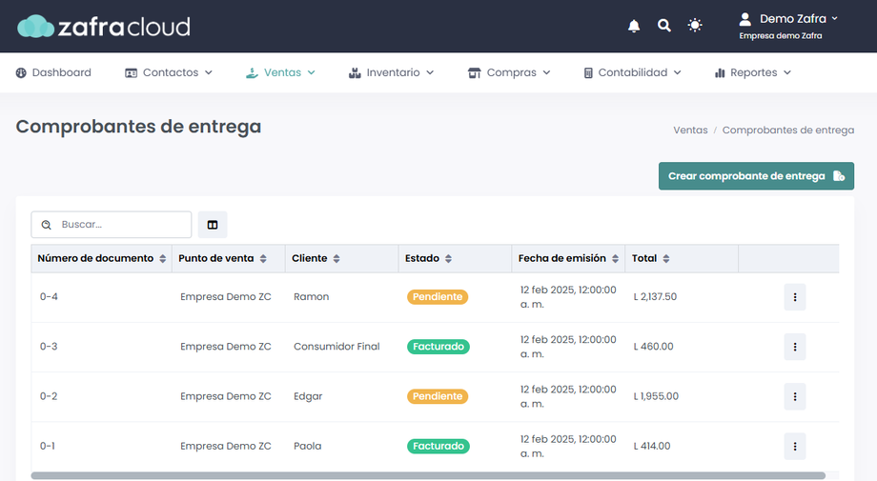
Task: Expand the Inventario dropdown menu
Action: coord(391,72)
